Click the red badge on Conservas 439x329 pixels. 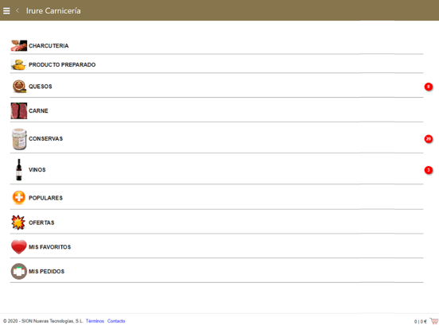429,139
